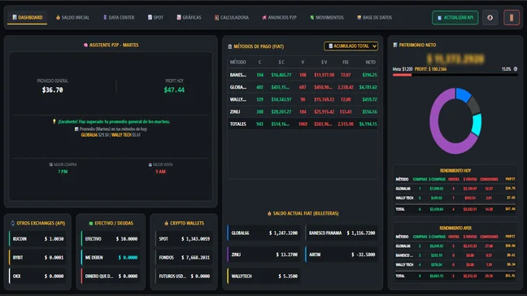Click the Rendimiento Ayer heading

click(455, 228)
